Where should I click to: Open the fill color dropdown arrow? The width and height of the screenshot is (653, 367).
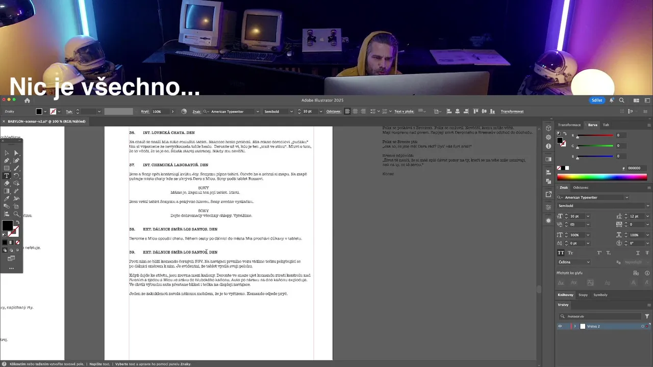45,111
